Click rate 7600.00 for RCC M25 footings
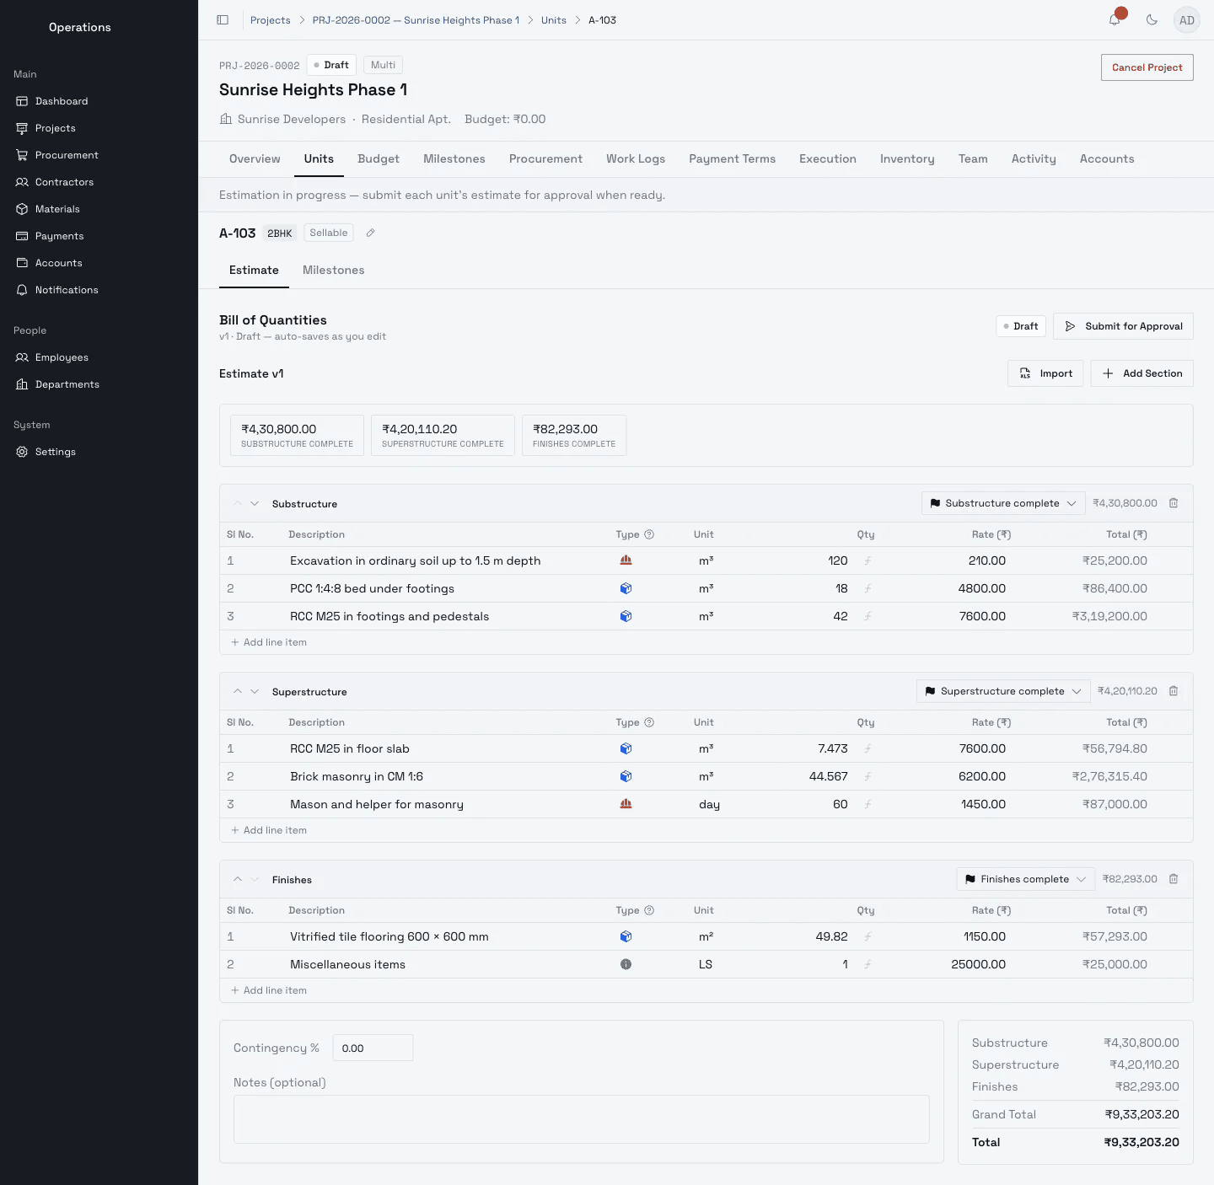 coord(982,616)
